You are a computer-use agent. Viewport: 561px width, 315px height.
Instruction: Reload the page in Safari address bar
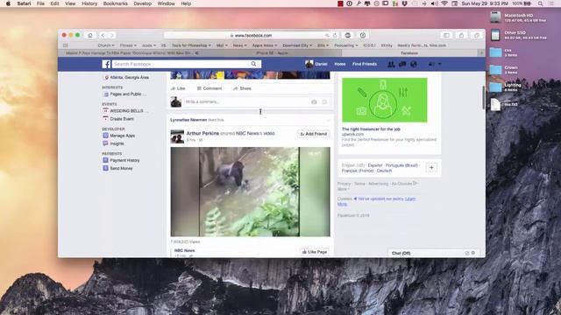pyautogui.click(x=335, y=35)
